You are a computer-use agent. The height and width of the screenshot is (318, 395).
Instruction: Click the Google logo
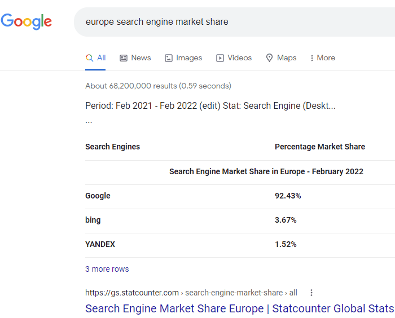point(26,22)
